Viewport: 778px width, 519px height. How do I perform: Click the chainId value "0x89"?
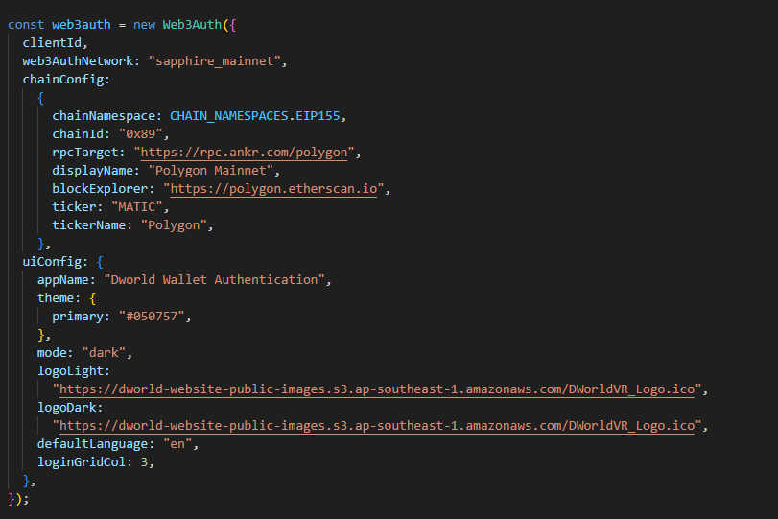(x=141, y=134)
